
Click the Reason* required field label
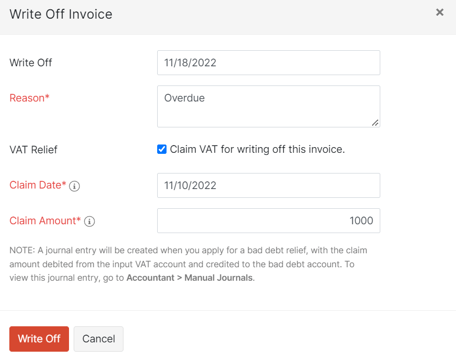pyautogui.click(x=30, y=97)
